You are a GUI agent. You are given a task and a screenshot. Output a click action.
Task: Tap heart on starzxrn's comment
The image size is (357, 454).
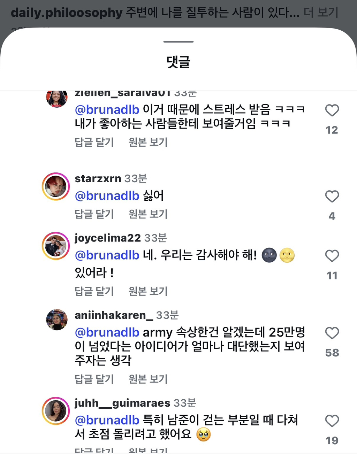[x=332, y=196]
